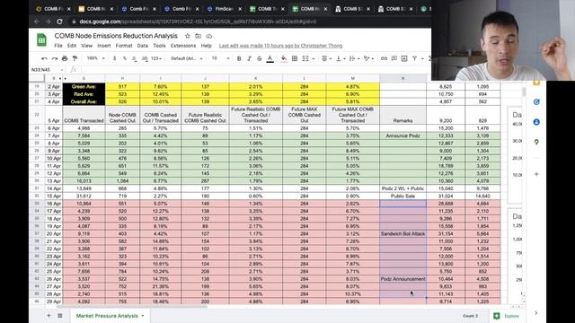
Task: Open the Help menu
Action: tap(206, 46)
